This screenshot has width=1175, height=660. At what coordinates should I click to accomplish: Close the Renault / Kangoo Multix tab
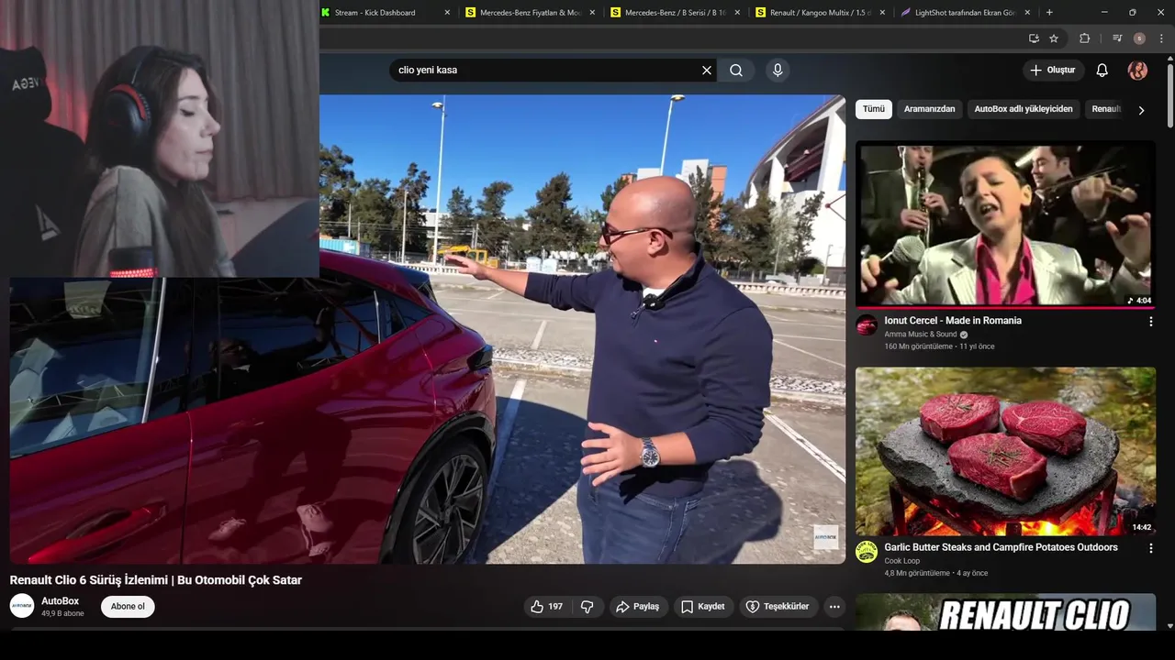point(882,13)
